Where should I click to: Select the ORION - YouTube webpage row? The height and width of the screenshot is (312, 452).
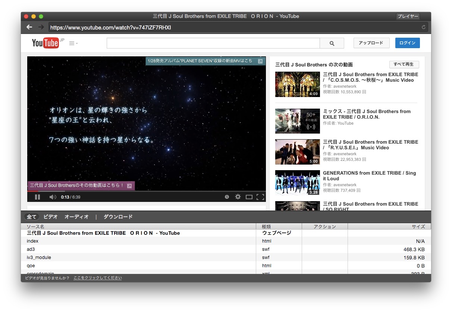coord(226,233)
